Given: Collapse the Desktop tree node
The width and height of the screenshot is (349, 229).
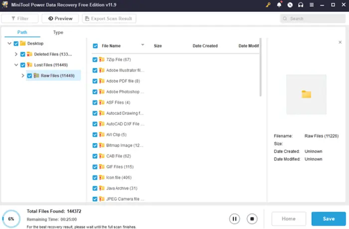Looking at the screenshot, I should tap(9, 43).
